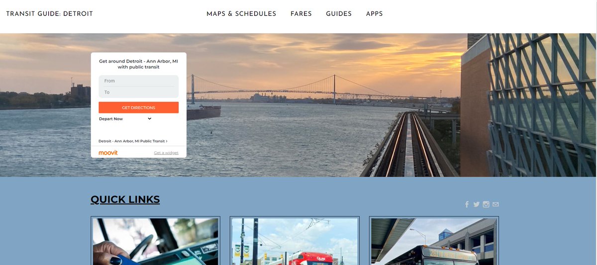Open Maps & Schedules menu
The width and height of the screenshot is (597, 265).
(x=241, y=14)
